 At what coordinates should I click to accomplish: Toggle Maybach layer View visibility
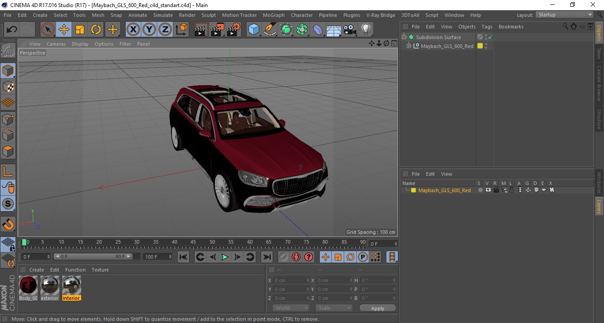tap(488, 190)
